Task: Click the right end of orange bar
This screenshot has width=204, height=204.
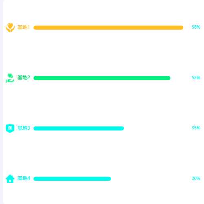Action: click(182, 28)
